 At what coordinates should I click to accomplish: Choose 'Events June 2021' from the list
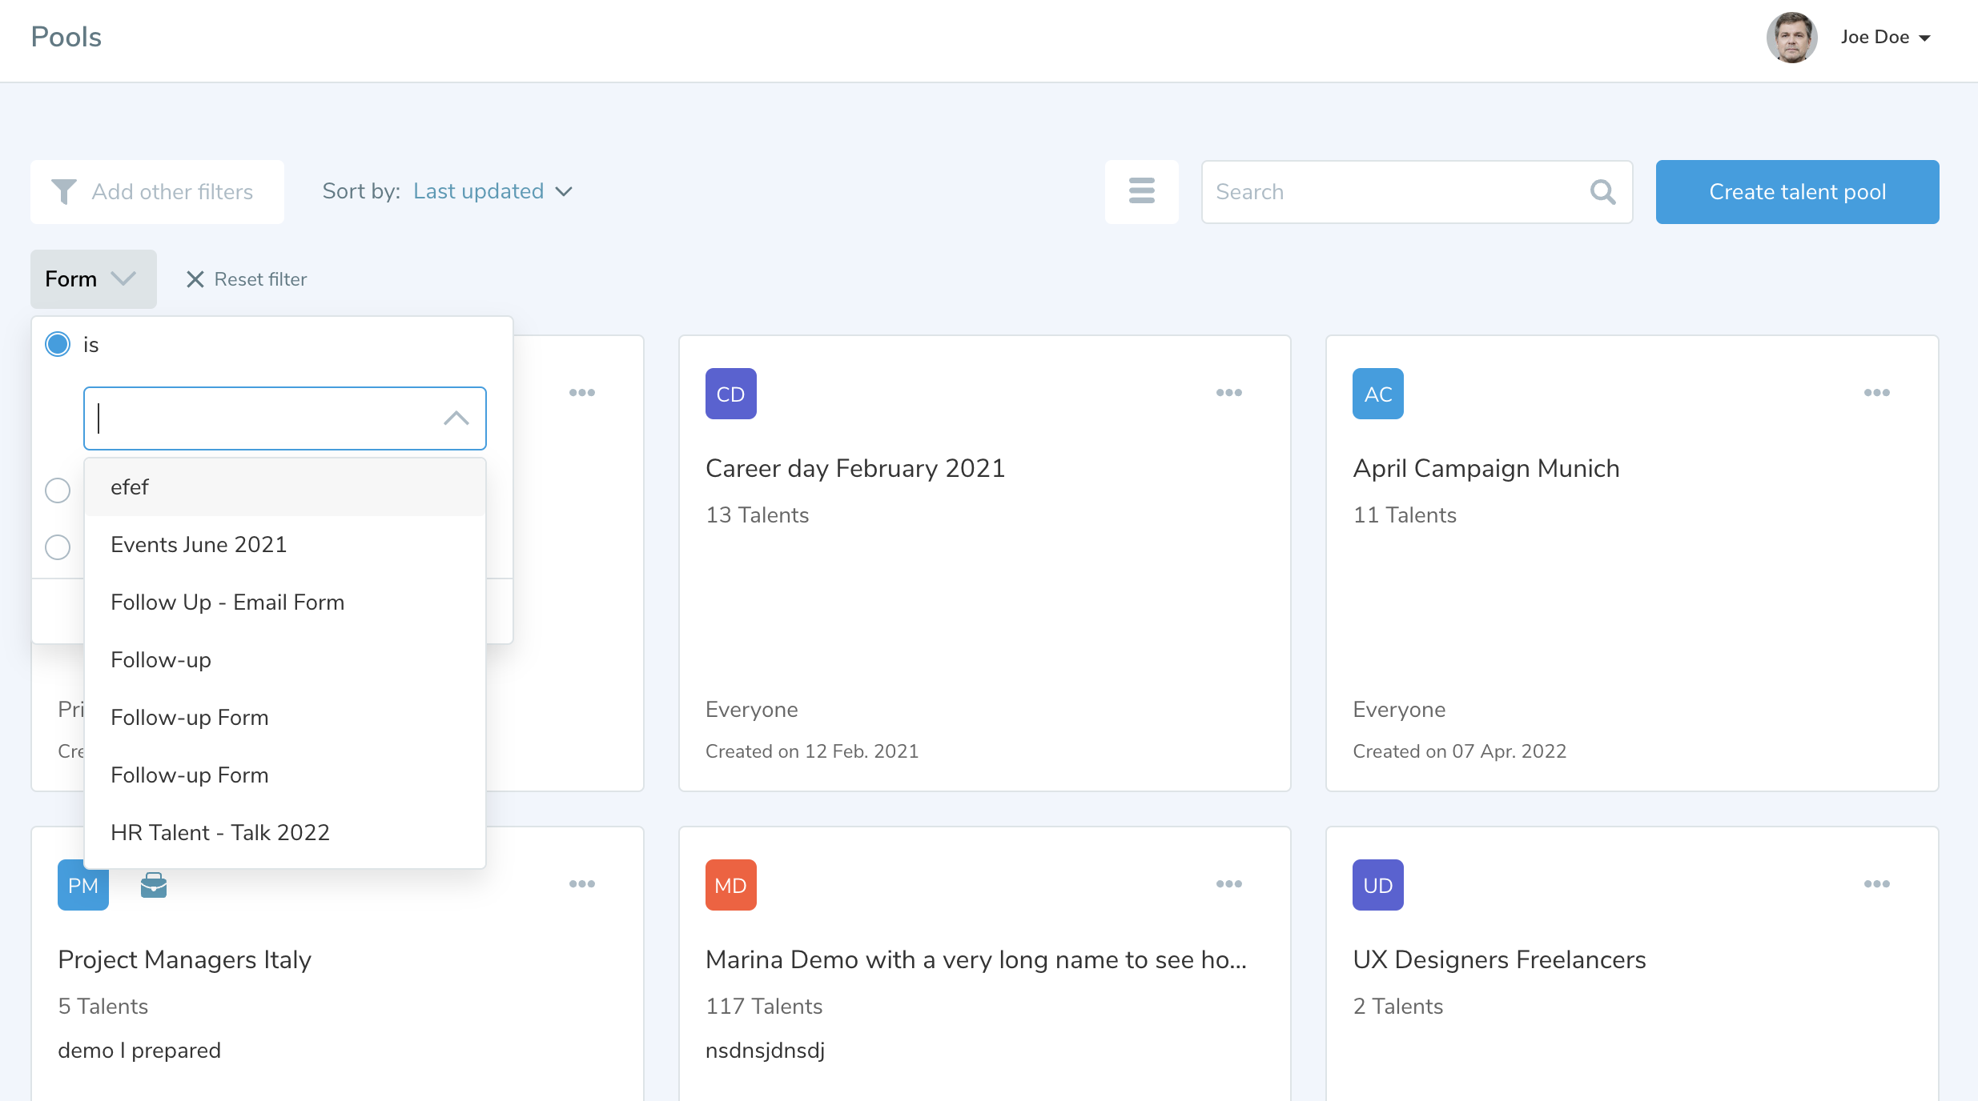pyautogui.click(x=199, y=545)
